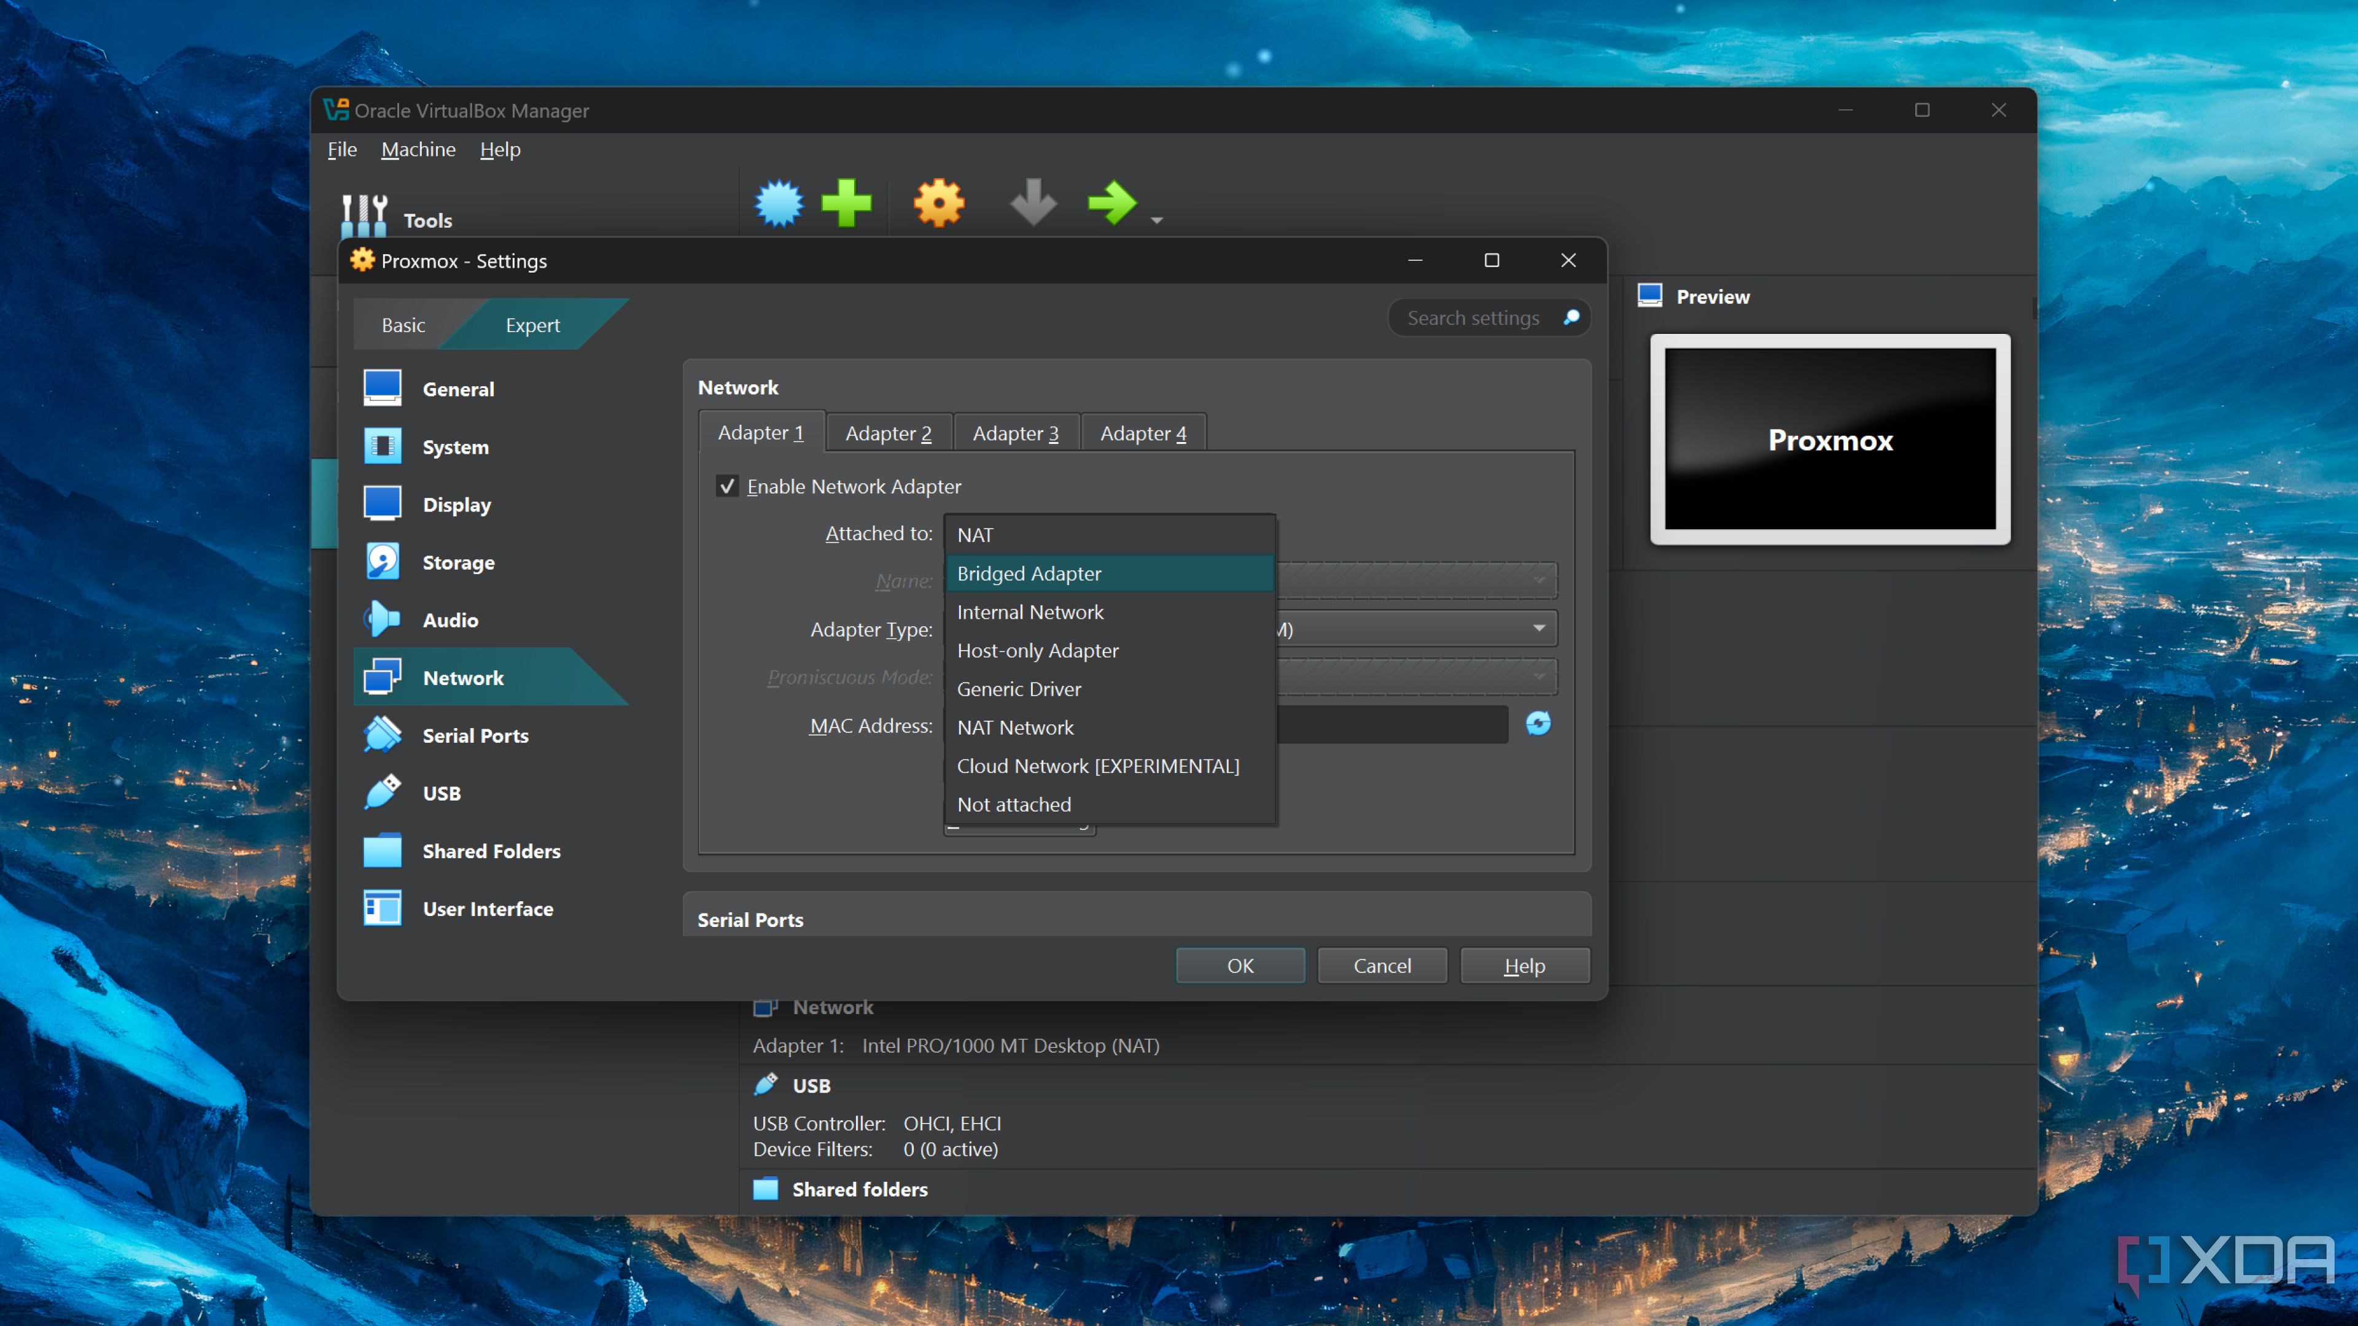Switch to the Adapter 2 tab
Viewport: 2358px width, 1326px height.
coord(888,433)
